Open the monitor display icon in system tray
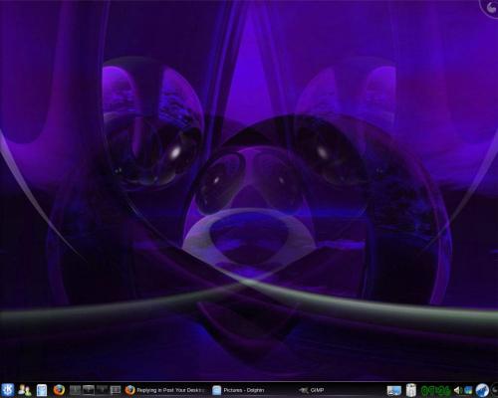This screenshot has height=398, width=498. [394, 390]
